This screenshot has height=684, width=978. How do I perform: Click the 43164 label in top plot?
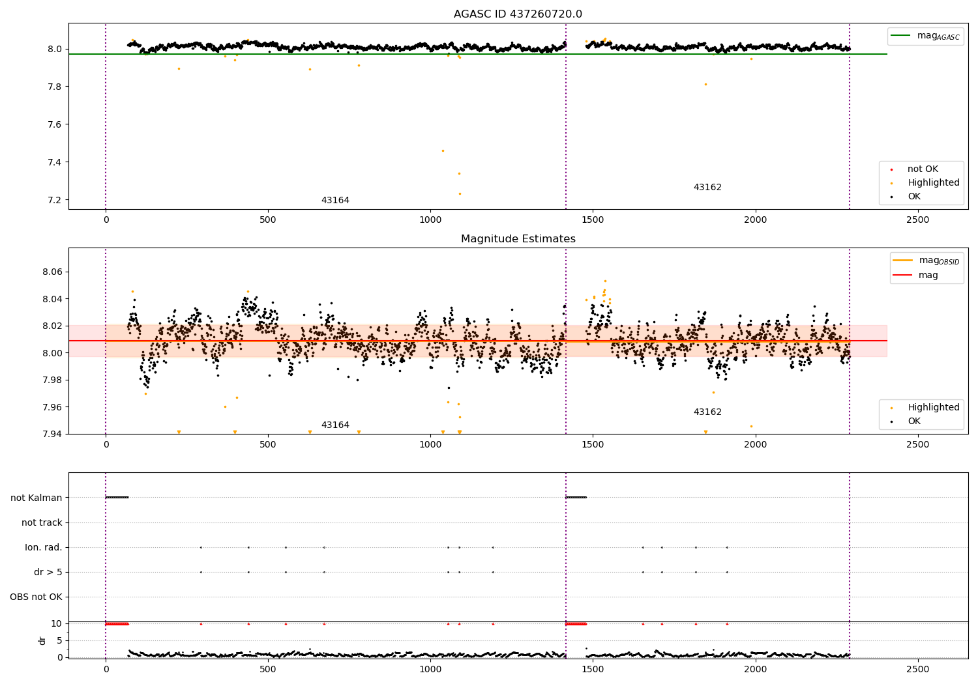[x=335, y=201]
